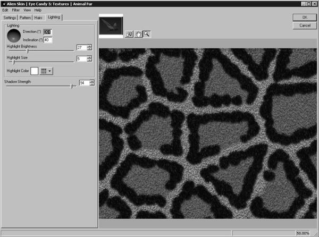
Task: Click the Inclination value input field
Action: 47,40
